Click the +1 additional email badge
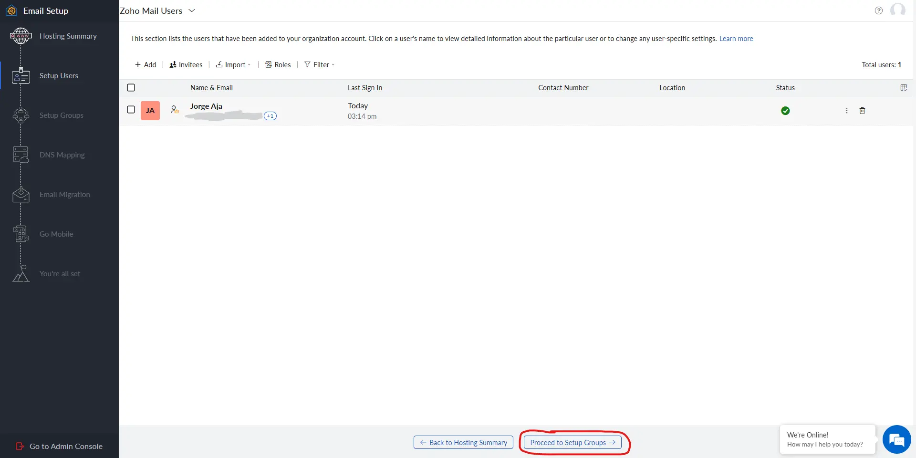The width and height of the screenshot is (916, 458). [x=270, y=116]
